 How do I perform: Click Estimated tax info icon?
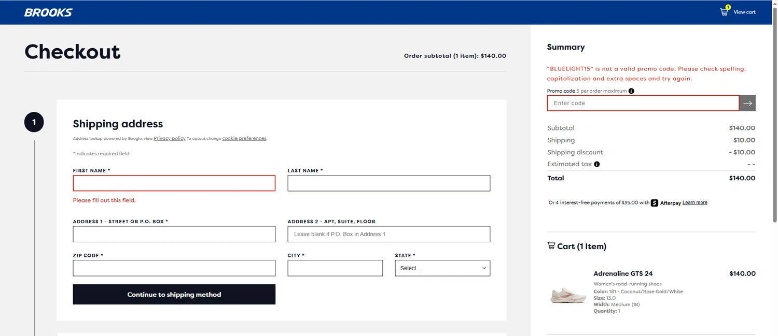click(x=596, y=164)
